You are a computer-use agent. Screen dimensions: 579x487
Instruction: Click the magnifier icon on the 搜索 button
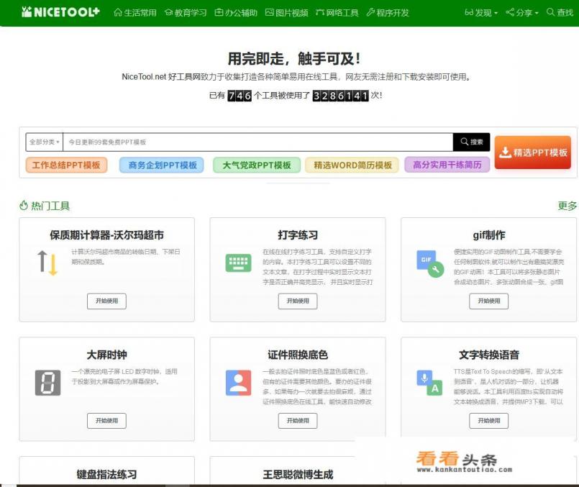(465, 142)
